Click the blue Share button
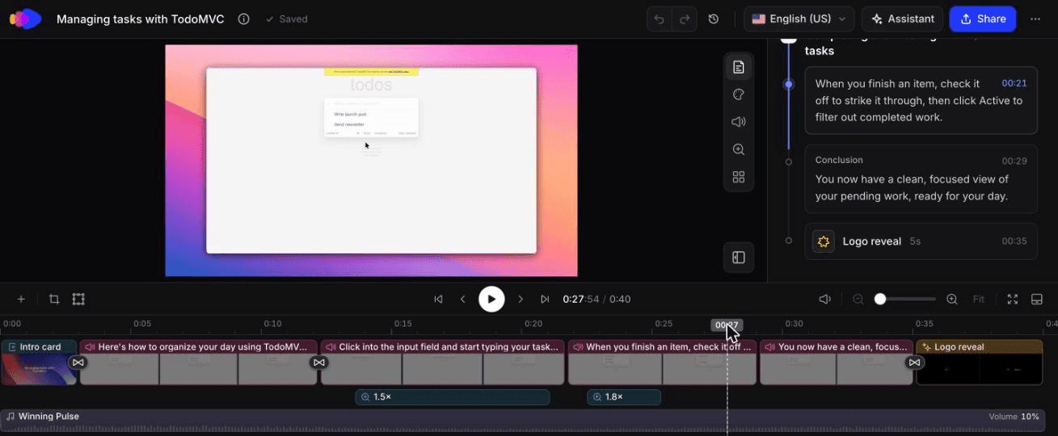Screen dimensions: 1058x436 pyautogui.click(x=982, y=19)
